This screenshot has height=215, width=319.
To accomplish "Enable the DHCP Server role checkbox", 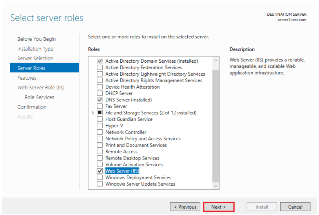I will pos(99,93).
